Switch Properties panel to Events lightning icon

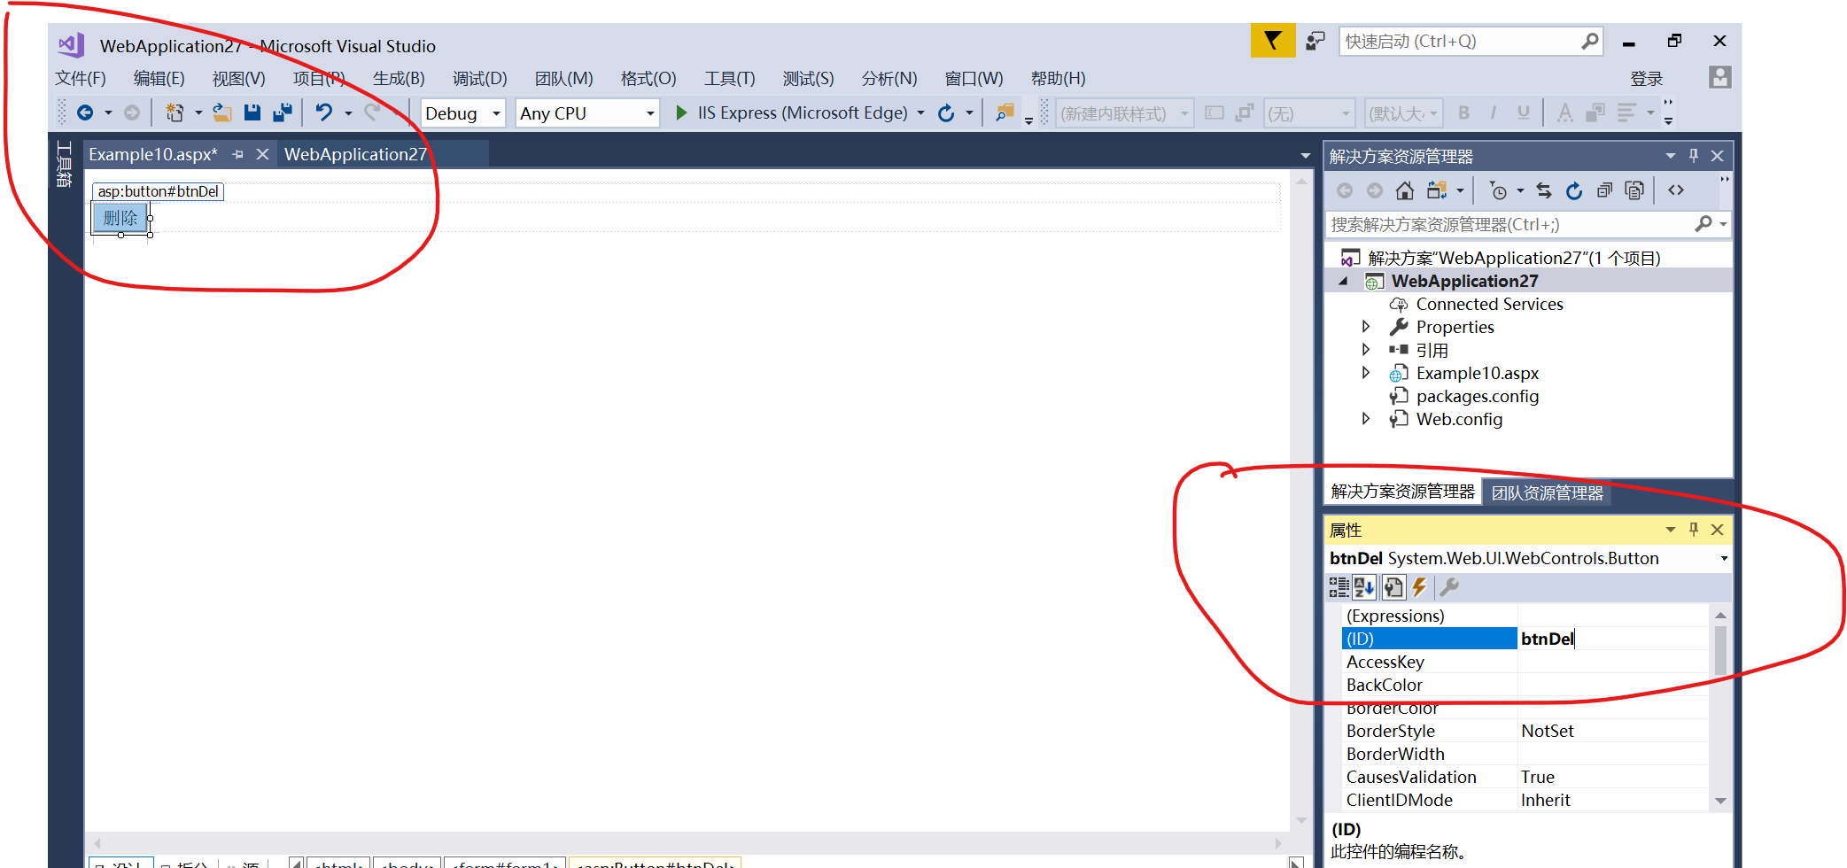point(1420,586)
